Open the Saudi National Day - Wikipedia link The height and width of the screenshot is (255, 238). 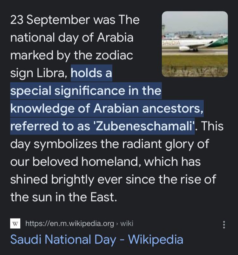[96, 239]
